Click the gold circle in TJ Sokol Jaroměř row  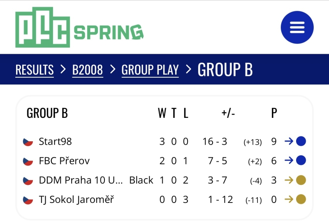click(x=301, y=199)
